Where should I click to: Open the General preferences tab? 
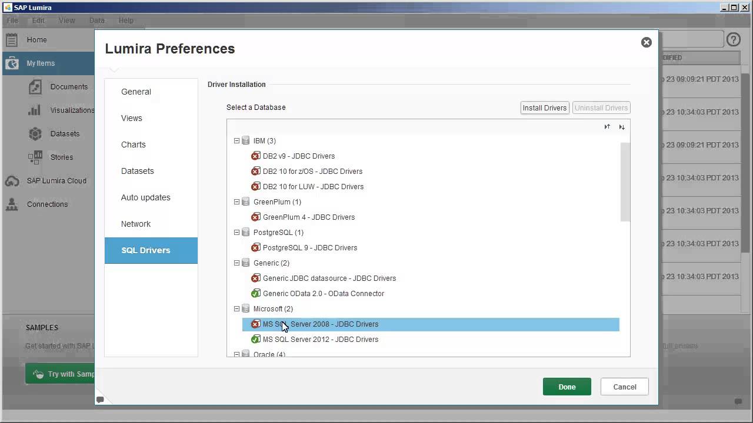pos(151,92)
